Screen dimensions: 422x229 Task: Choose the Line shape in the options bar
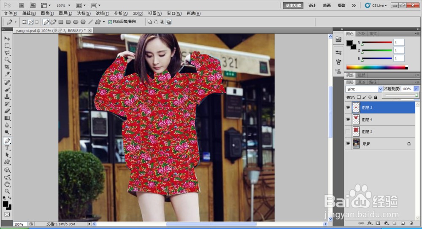[x=90, y=22]
